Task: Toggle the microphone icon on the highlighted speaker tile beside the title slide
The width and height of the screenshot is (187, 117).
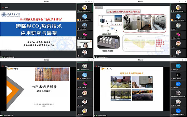Action: (80, 11)
